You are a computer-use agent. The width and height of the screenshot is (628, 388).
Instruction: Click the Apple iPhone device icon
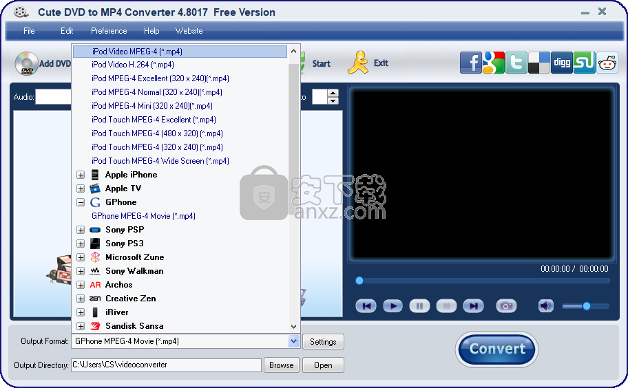pos(95,175)
